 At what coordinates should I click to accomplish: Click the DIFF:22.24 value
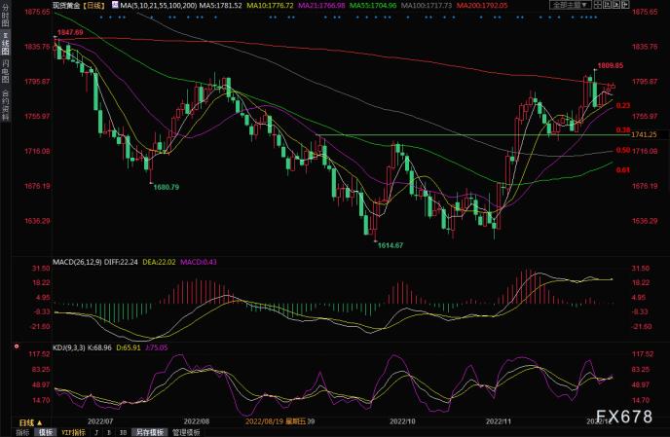[121, 262]
